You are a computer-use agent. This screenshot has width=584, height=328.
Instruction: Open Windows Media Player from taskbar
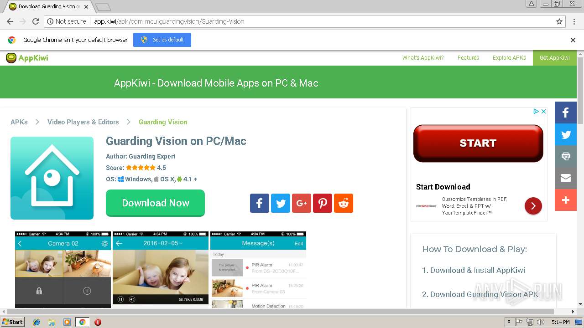(67, 322)
